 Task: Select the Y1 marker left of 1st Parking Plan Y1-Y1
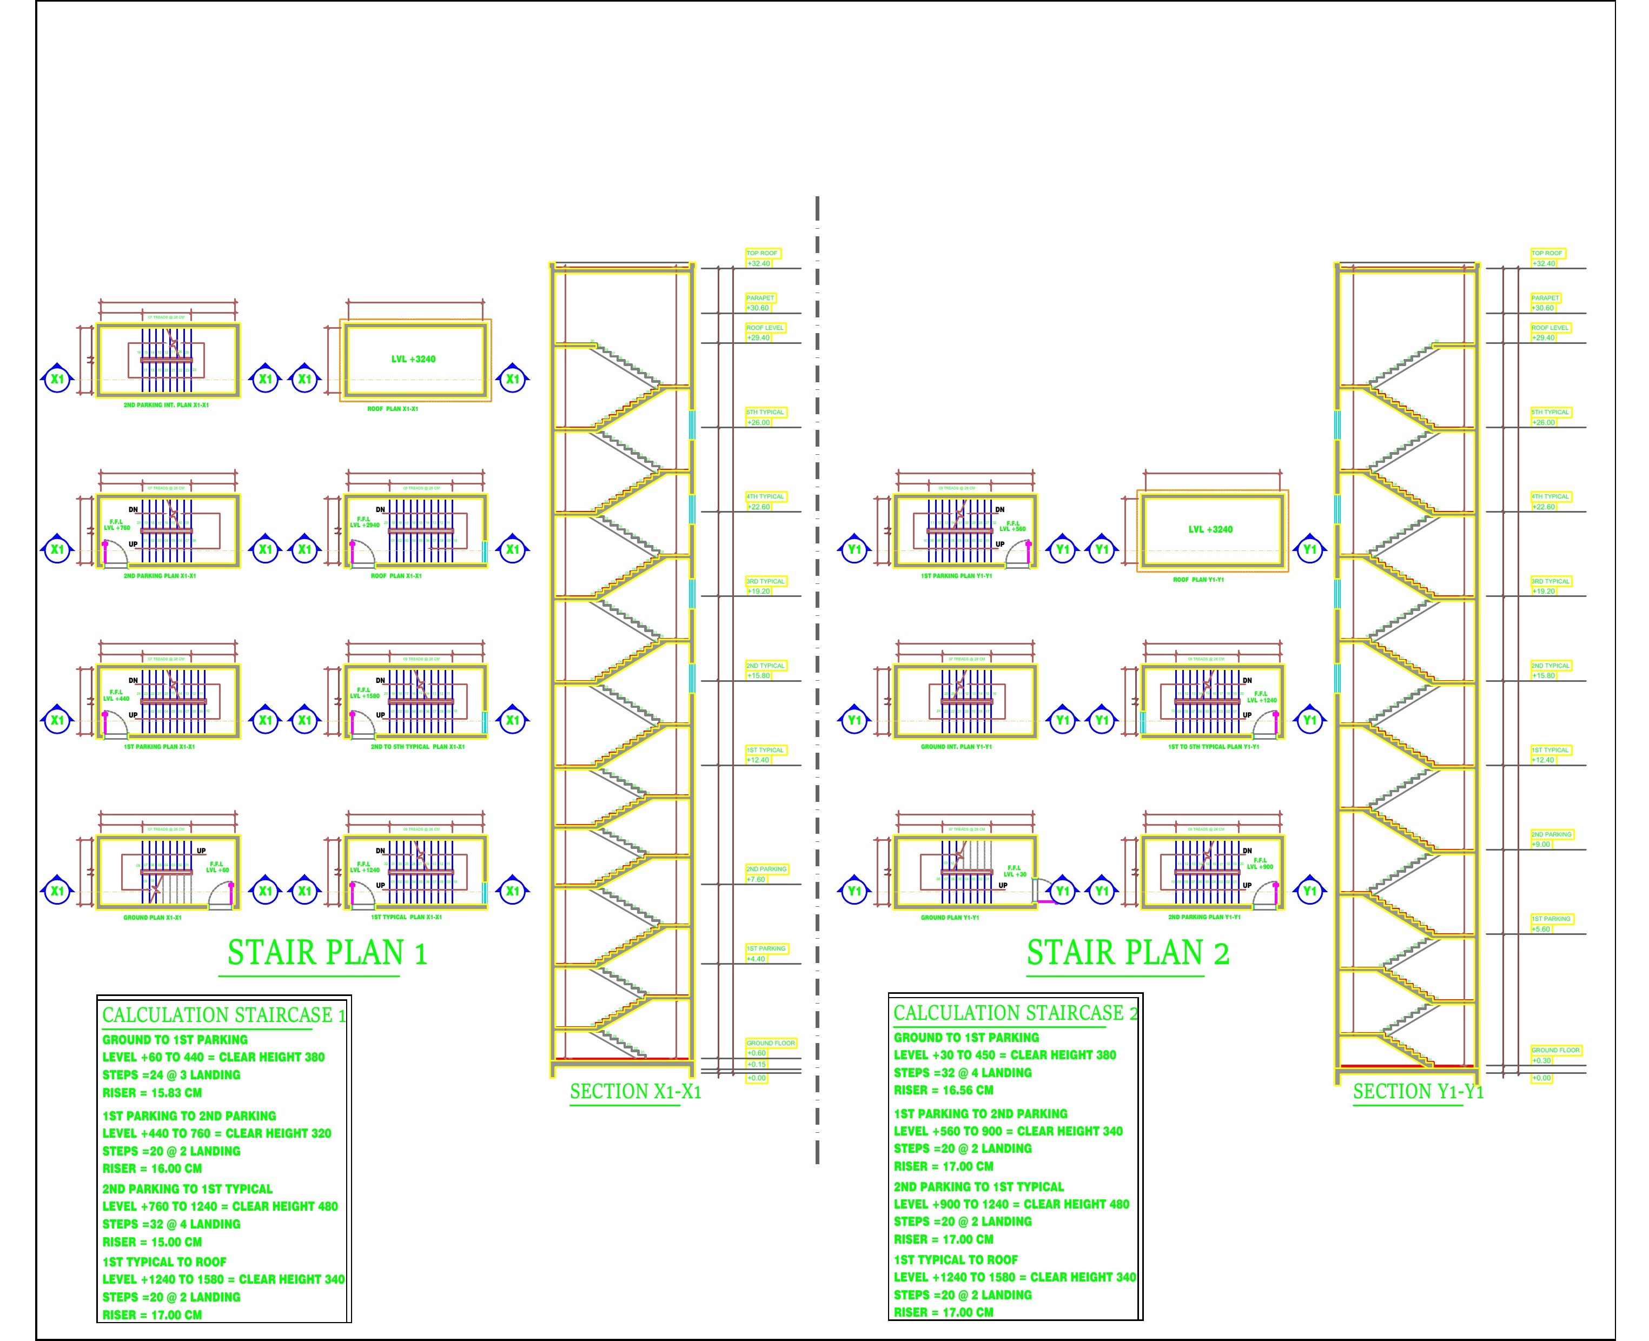[x=854, y=549]
